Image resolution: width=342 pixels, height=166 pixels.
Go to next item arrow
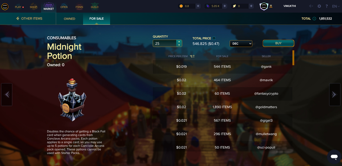point(334,95)
